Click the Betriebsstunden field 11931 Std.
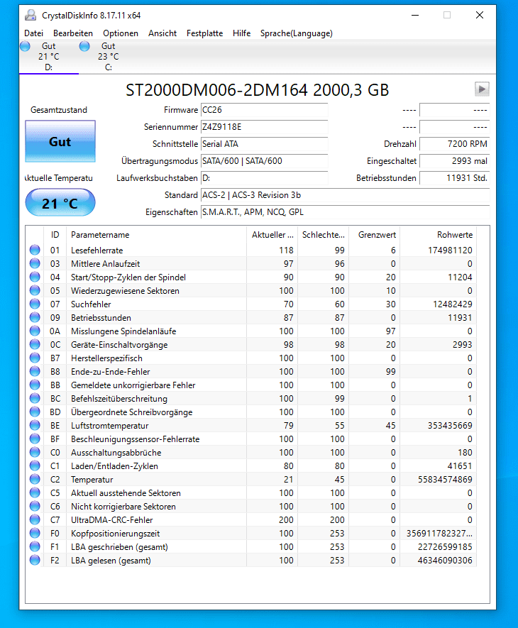Viewport: 518px width, 628px height. coord(454,178)
